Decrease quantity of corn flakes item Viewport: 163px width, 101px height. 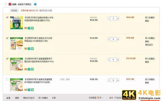pos(109,39)
